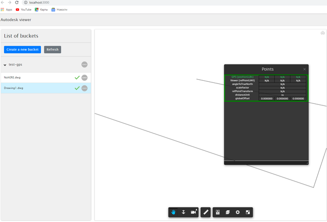
Task: Click the scaleFactor value cell
Action: pos(283,87)
